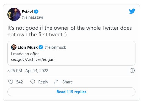Image resolution: width=147 pixels, height=103 pixels.
Task: Open the tweet info circle icon
Action: pyautogui.click(x=132, y=71)
